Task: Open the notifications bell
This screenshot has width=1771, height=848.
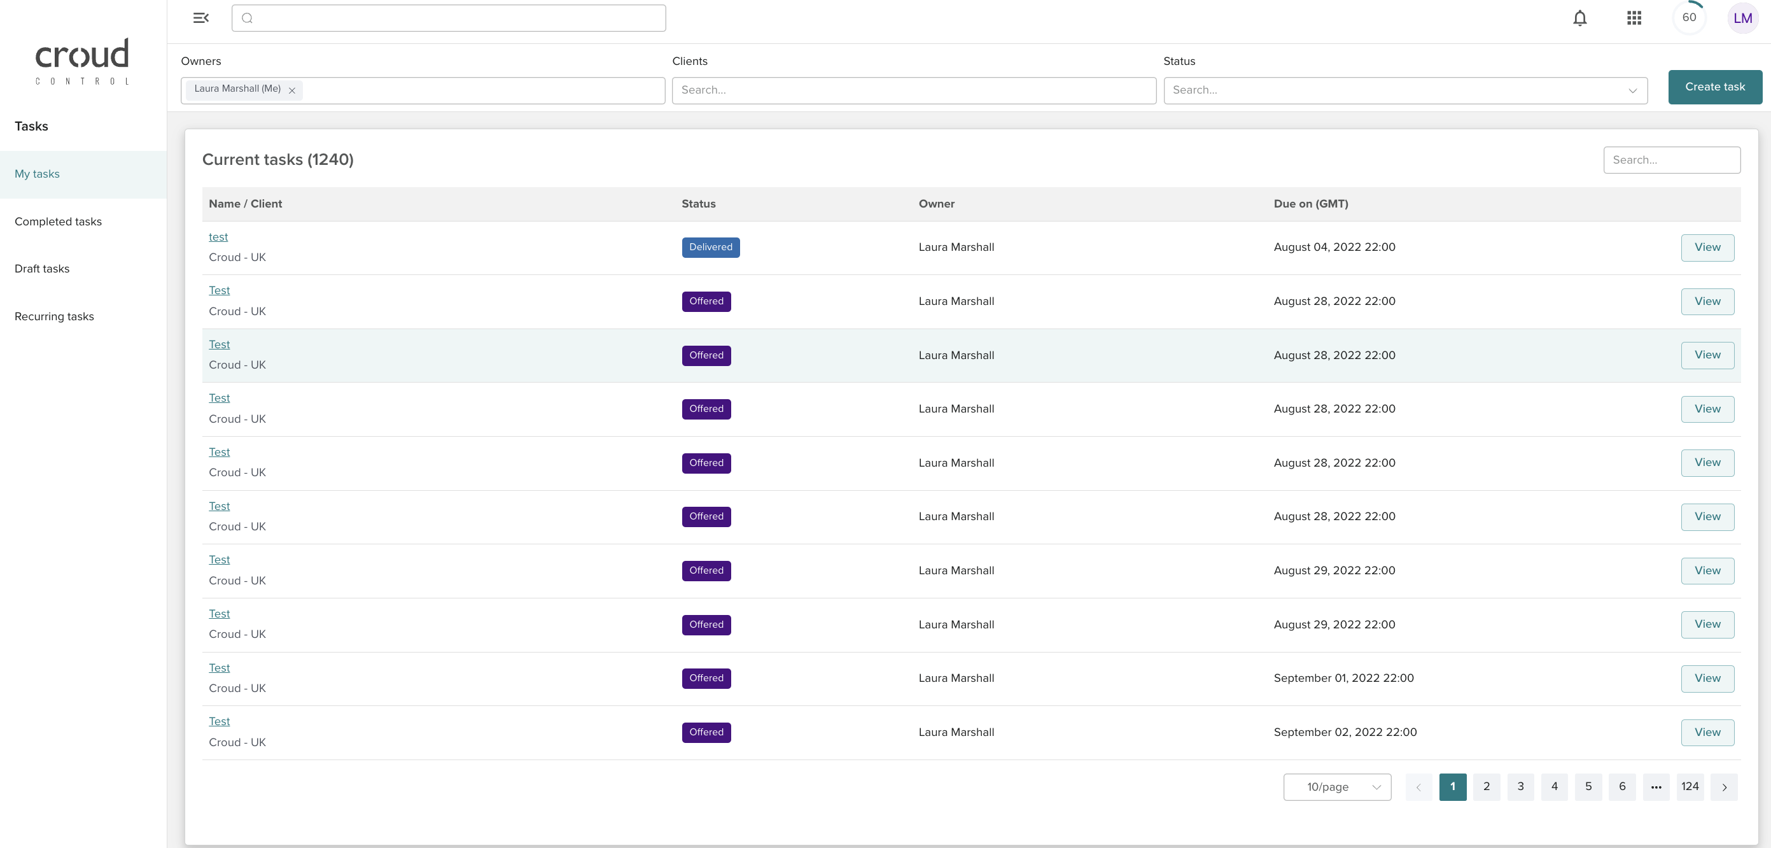Action: tap(1579, 18)
